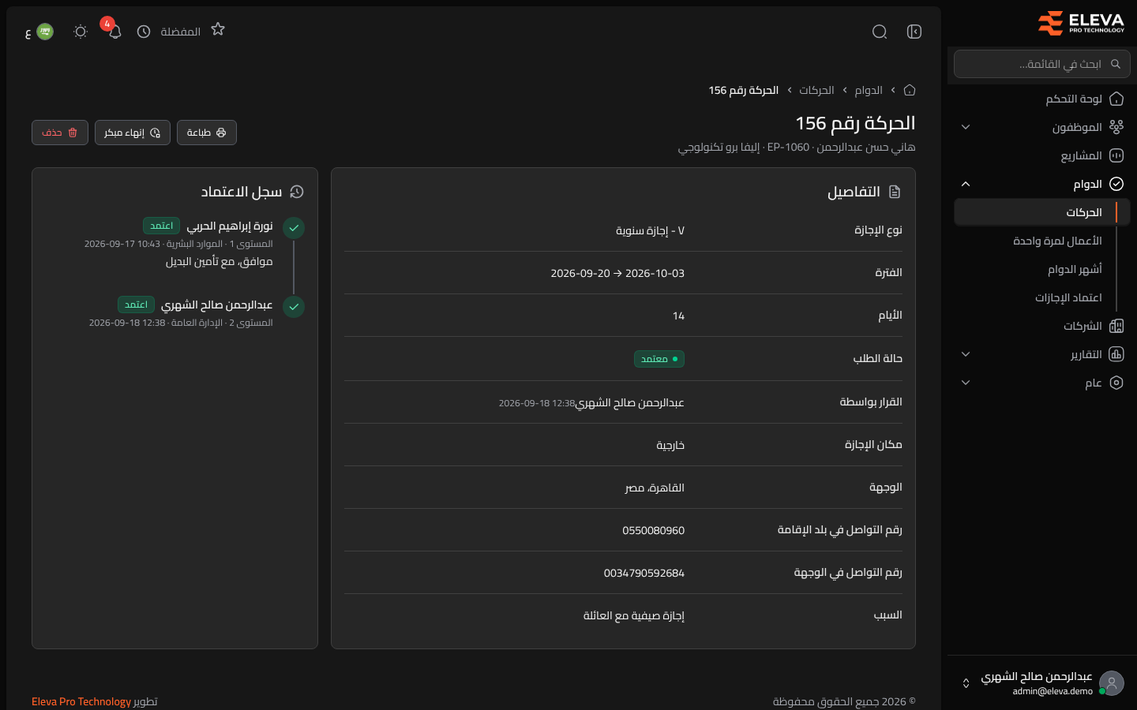Click the favorites star icon

(218, 29)
